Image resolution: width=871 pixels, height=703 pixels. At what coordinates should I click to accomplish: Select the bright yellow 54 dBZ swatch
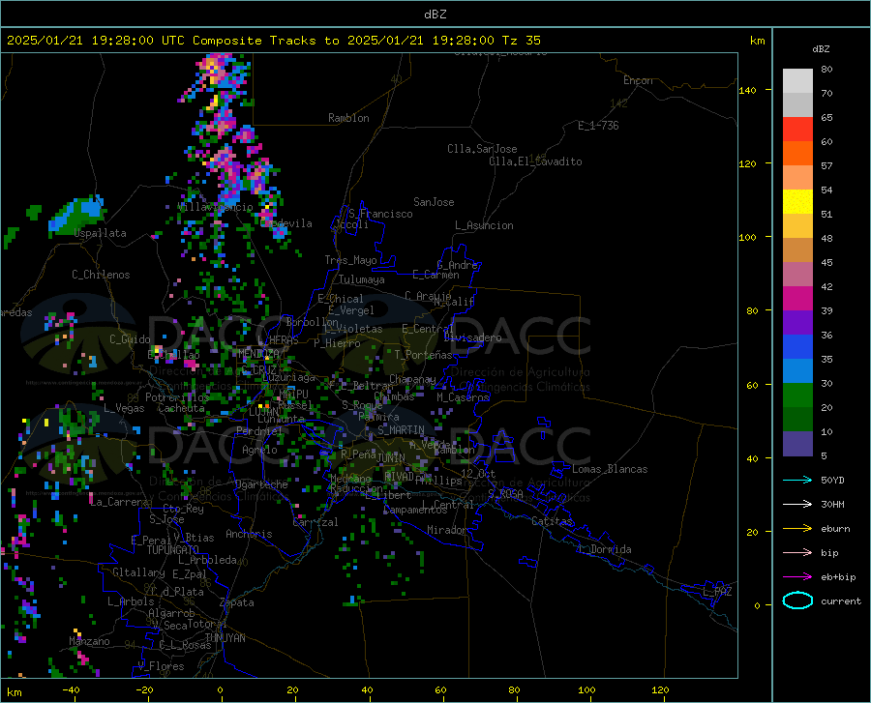[x=797, y=202]
